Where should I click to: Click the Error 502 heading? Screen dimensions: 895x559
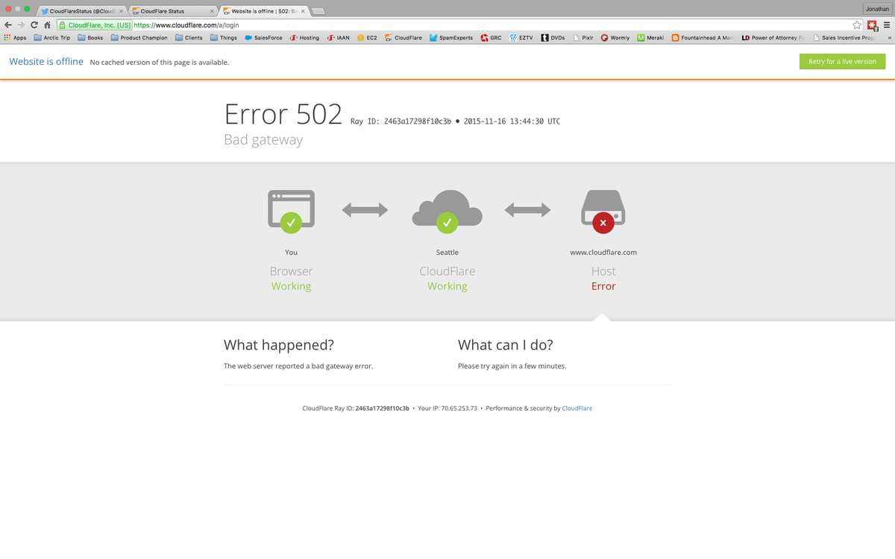click(283, 113)
